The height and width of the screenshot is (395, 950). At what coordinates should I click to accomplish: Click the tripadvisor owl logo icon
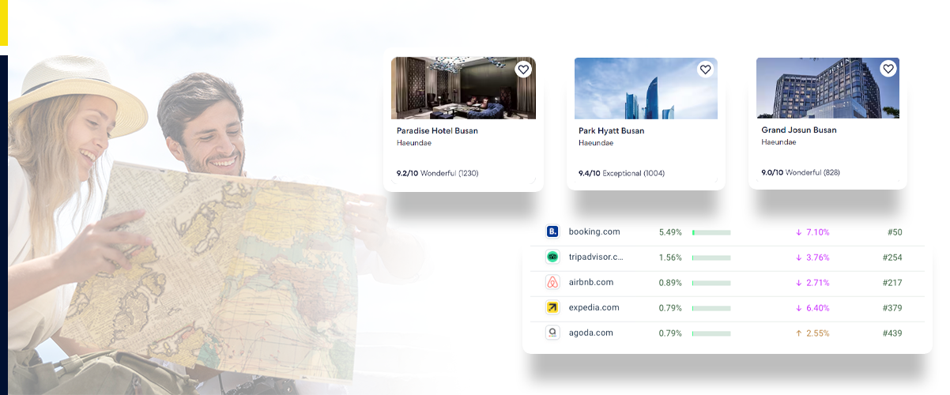pyautogui.click(x=552, y=257)
